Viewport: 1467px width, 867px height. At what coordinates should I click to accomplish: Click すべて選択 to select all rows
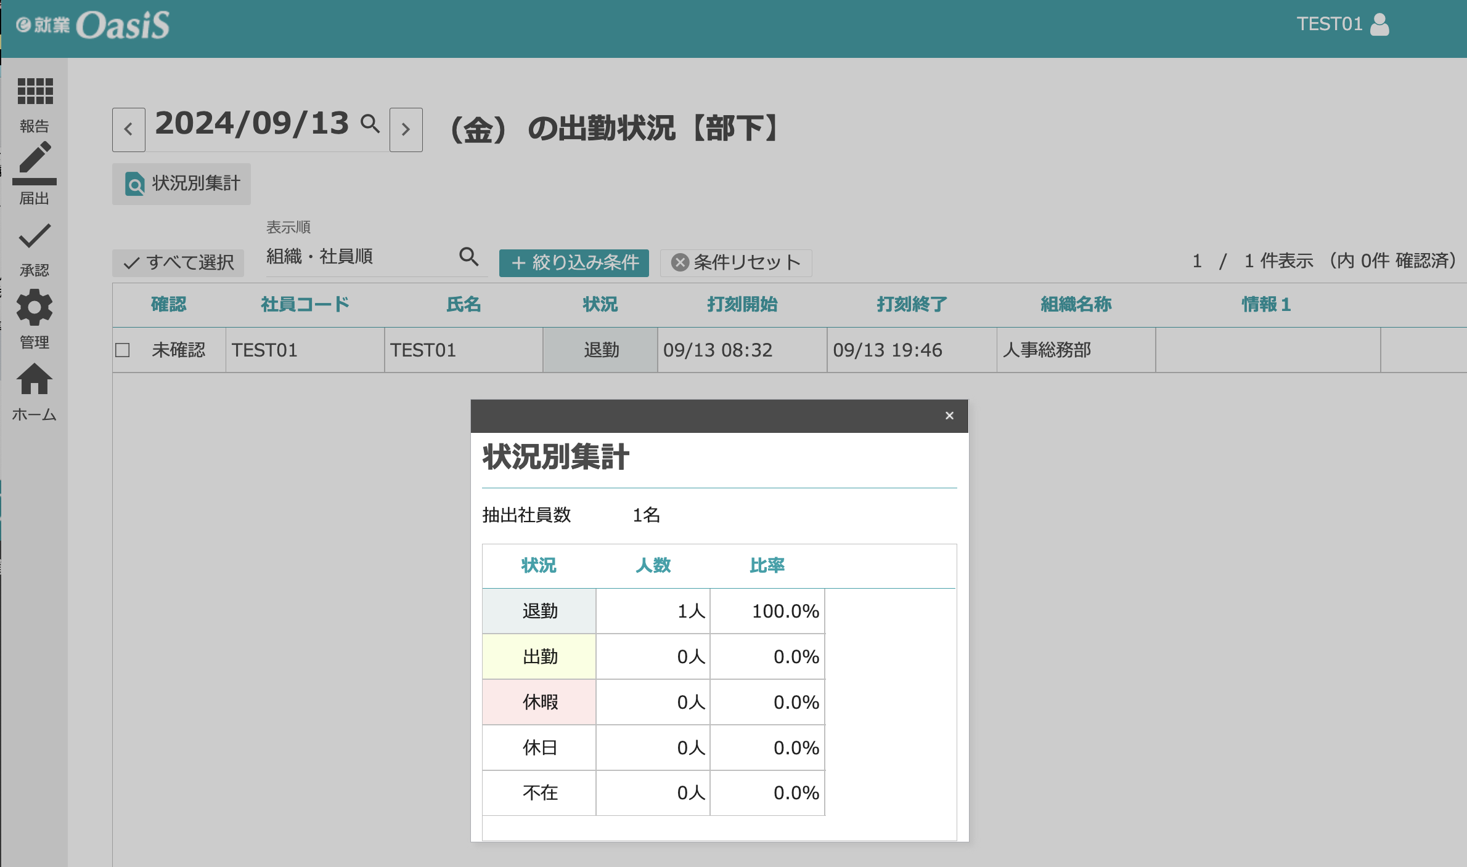click(x=179, y=263)
